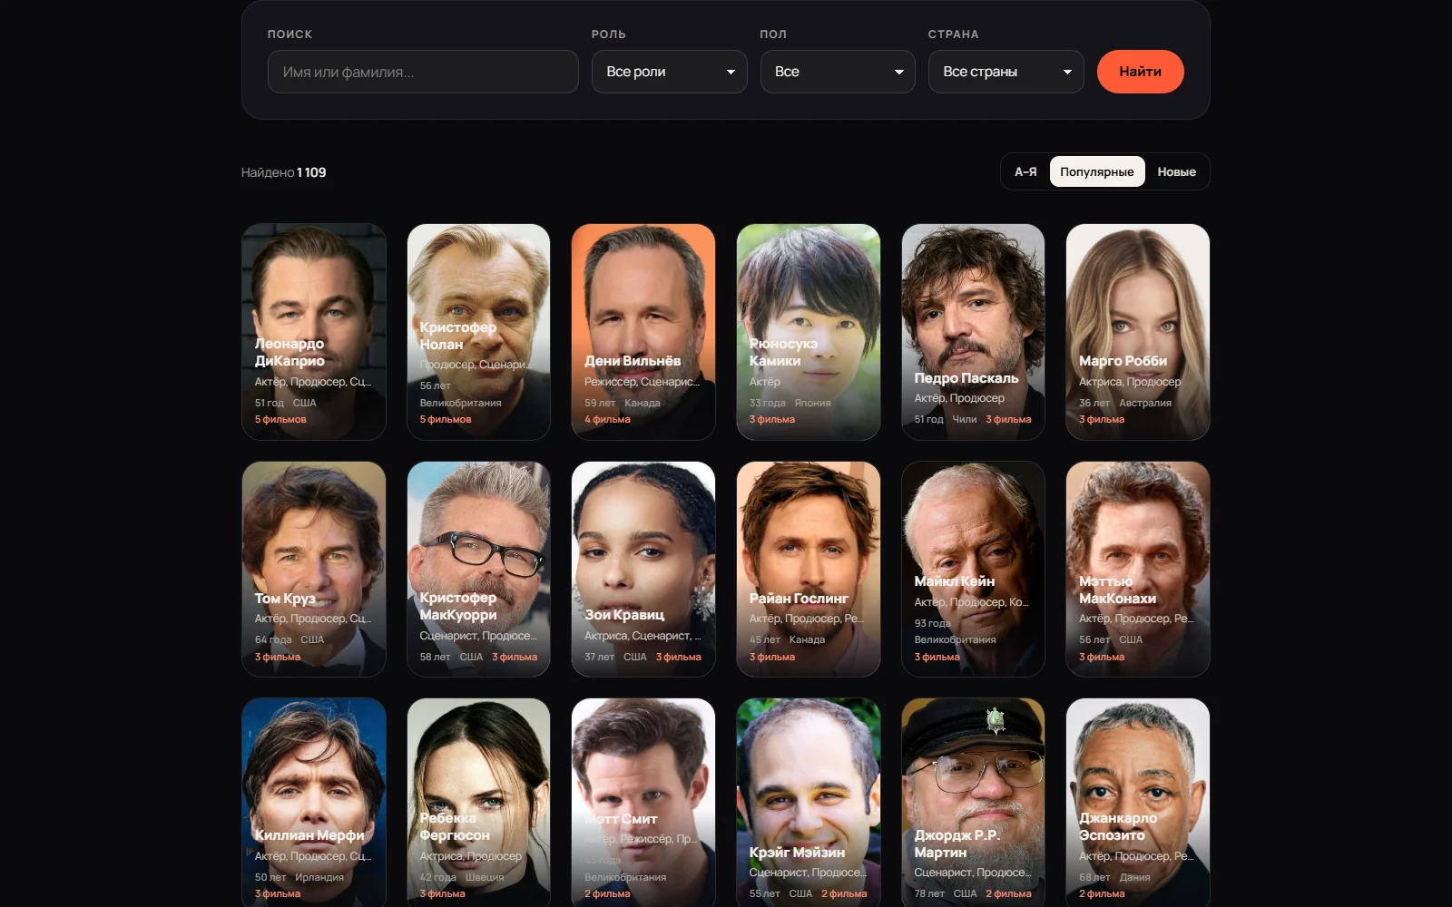The height and width of the screenshot is (907, 1452).
Task: Open Майкл Кейн's card
Action: click(973, 570)
